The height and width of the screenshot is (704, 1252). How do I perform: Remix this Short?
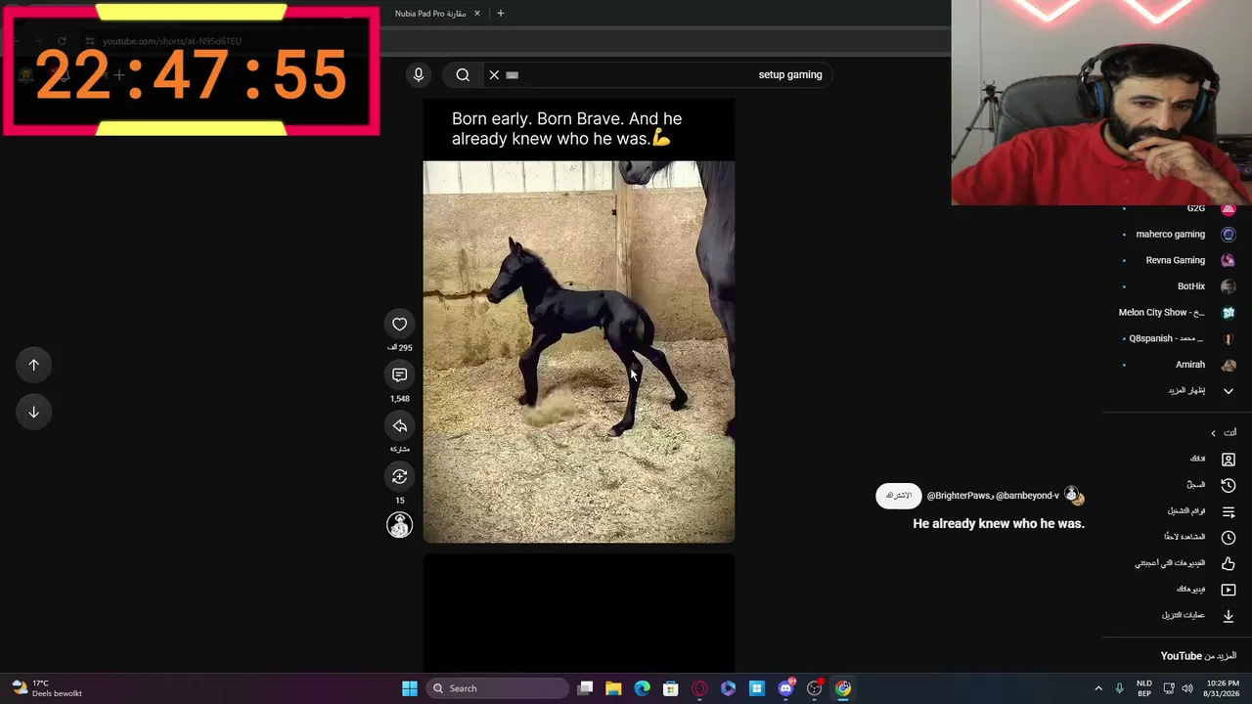[x=399, y=476]
